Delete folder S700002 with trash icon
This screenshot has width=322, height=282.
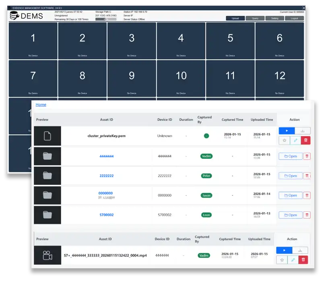pos(307,215)
